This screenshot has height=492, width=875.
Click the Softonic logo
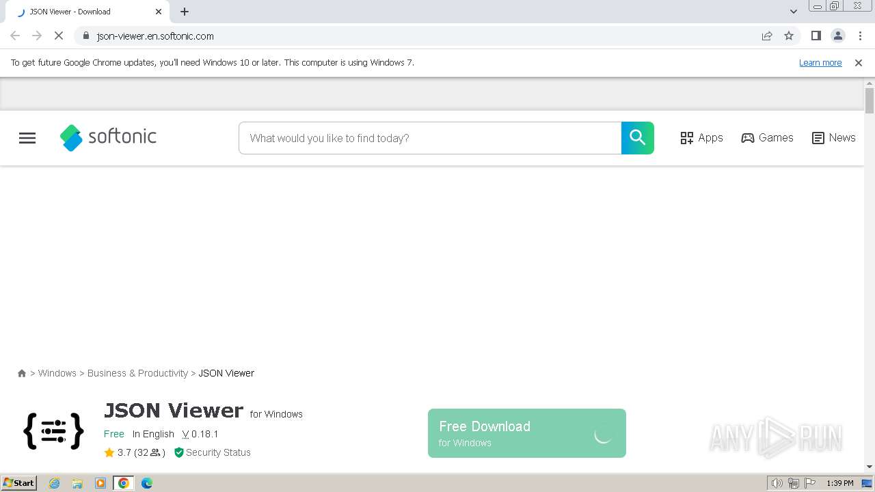(108, 137)
